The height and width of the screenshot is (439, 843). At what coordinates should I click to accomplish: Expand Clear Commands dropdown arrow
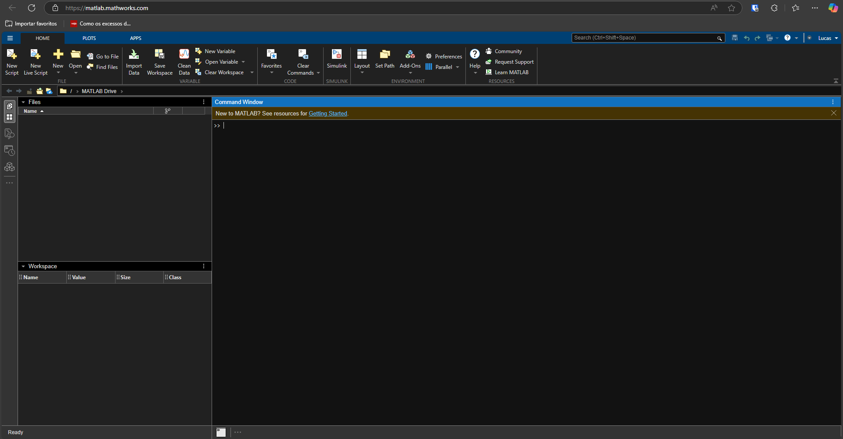[x=318, y=73]
